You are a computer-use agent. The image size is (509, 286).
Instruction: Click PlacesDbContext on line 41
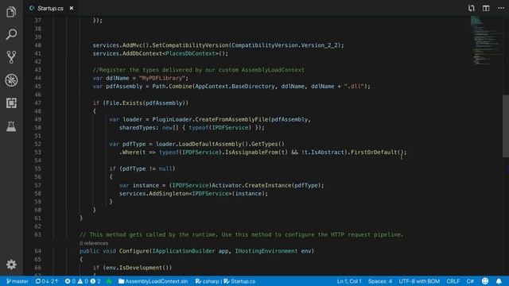[x=191, y=53]
